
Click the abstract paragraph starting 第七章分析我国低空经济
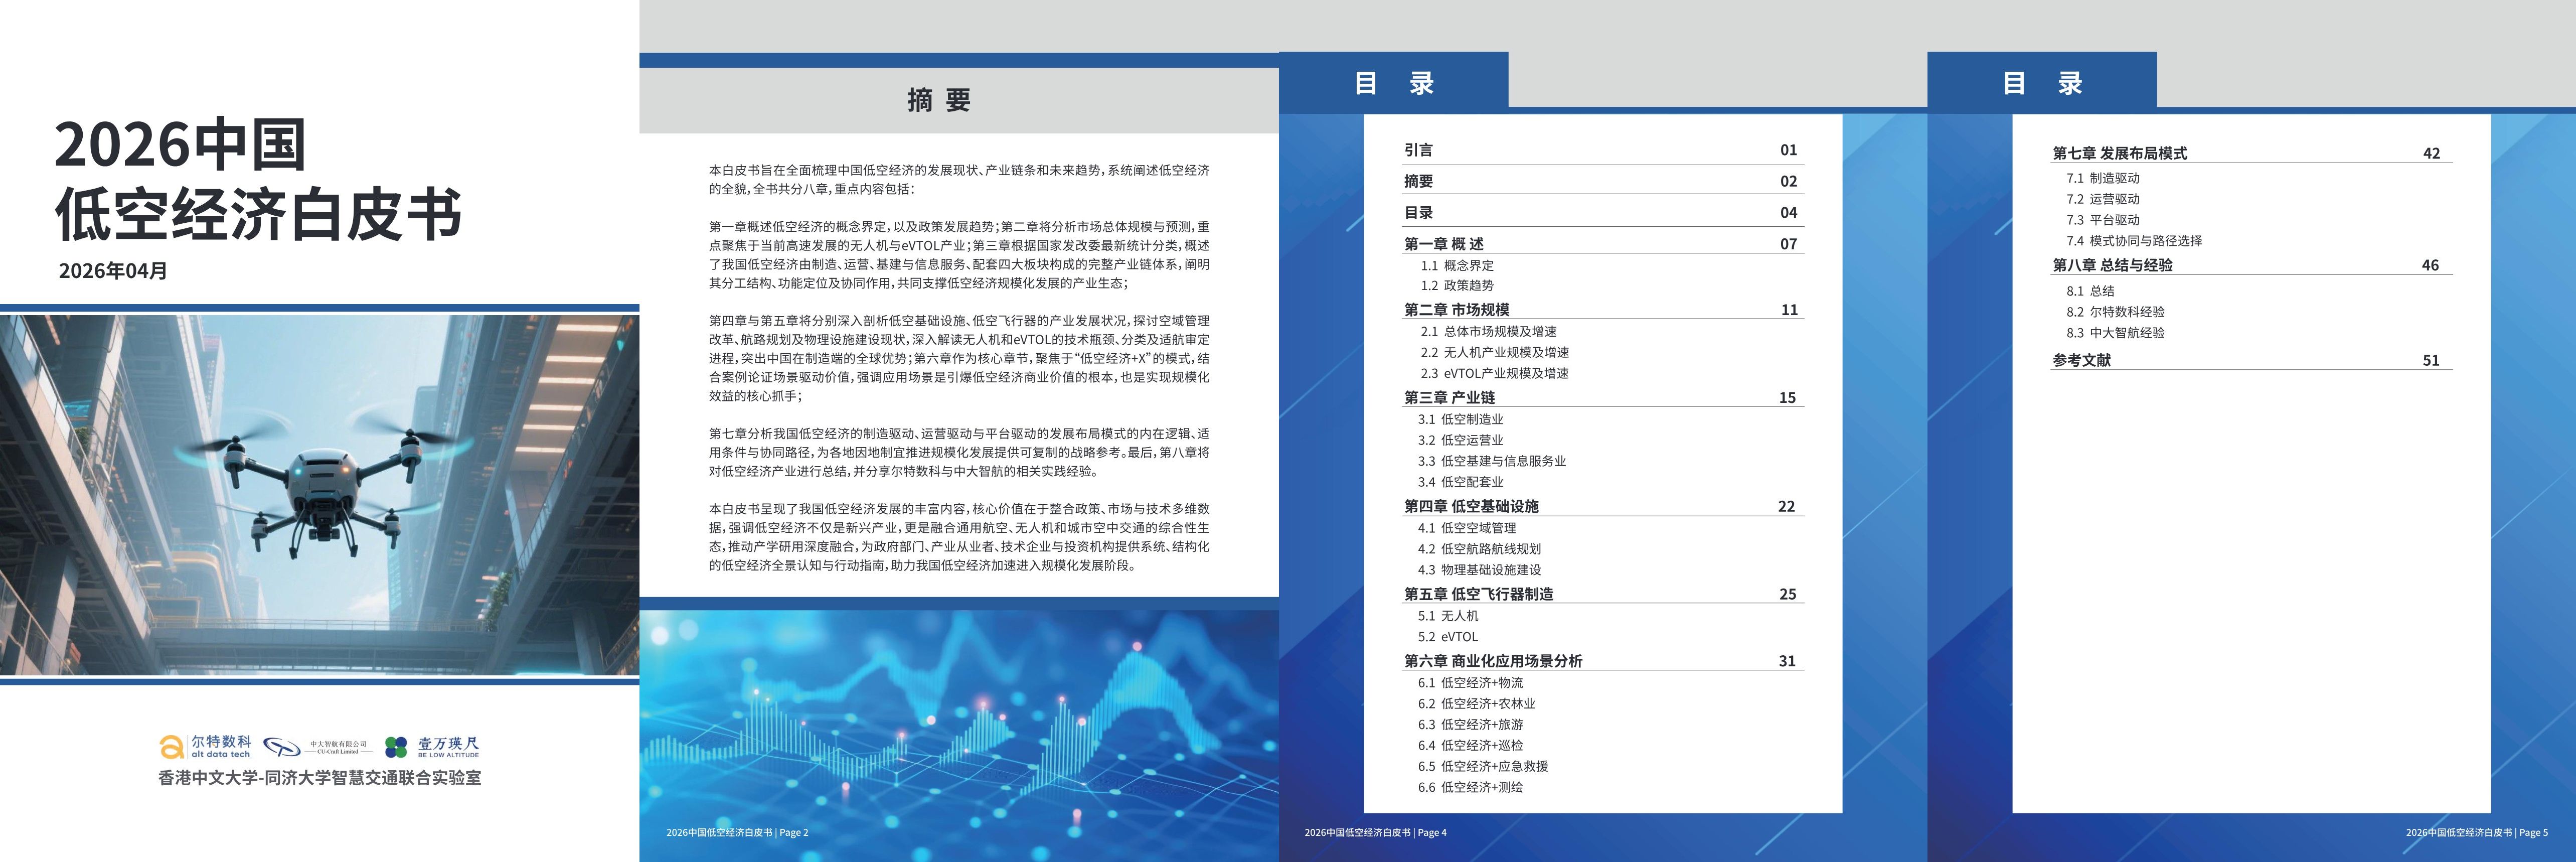[959, 452]
